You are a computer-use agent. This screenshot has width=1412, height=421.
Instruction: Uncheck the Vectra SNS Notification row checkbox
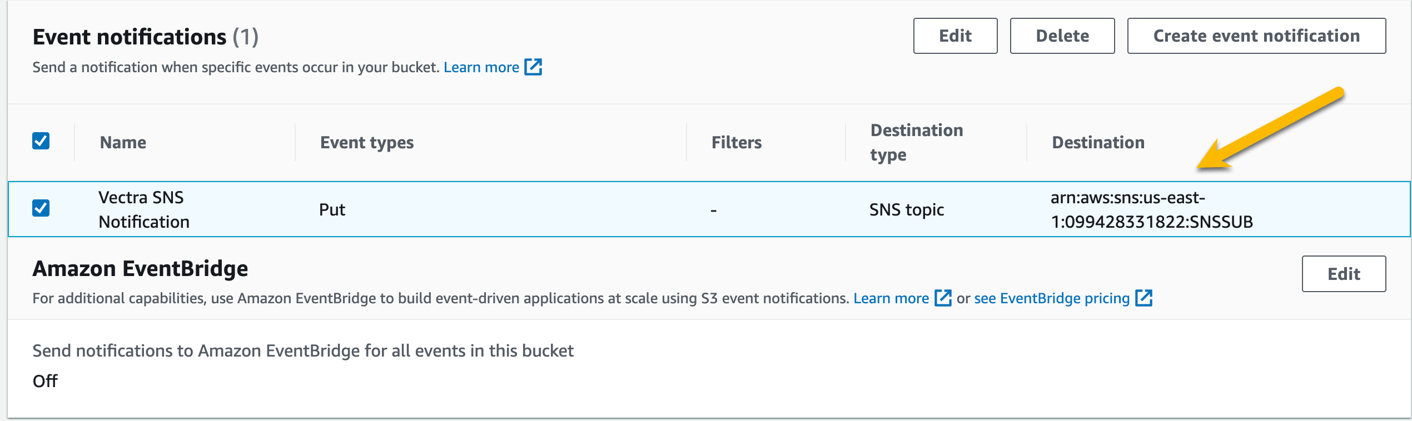click(41, 208)
